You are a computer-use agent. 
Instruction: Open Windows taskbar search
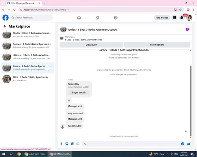click(11, 154)
